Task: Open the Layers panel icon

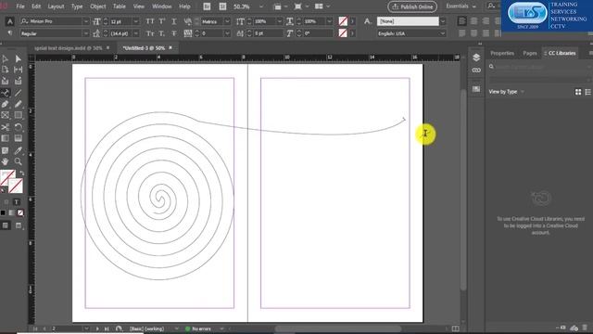Action: 476,58
